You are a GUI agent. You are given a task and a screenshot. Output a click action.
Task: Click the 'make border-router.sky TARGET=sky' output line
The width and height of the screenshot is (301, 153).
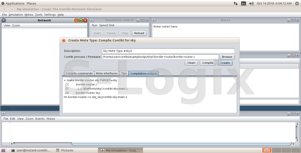point(90,80)
